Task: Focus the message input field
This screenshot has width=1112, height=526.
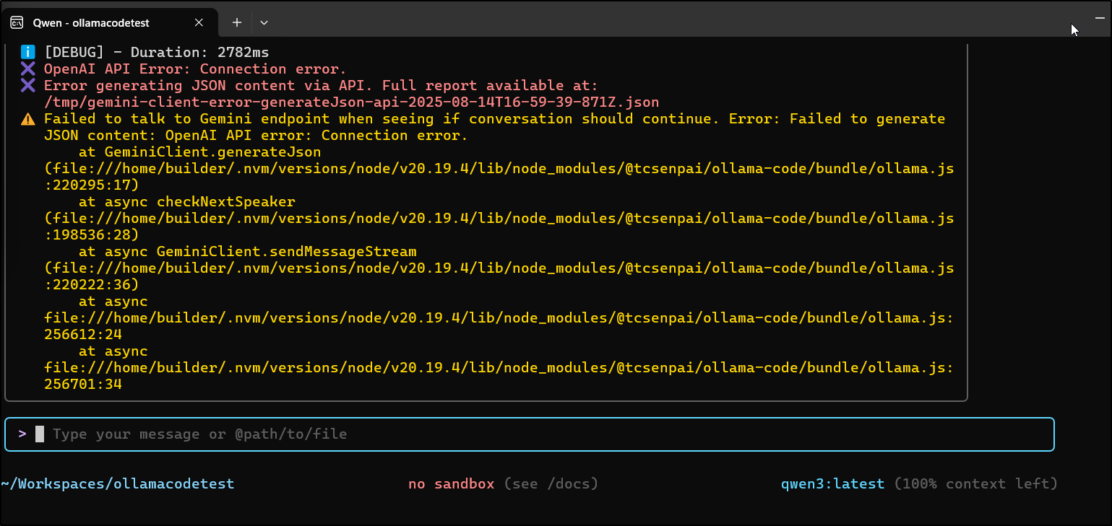Action: coord(529,434)
